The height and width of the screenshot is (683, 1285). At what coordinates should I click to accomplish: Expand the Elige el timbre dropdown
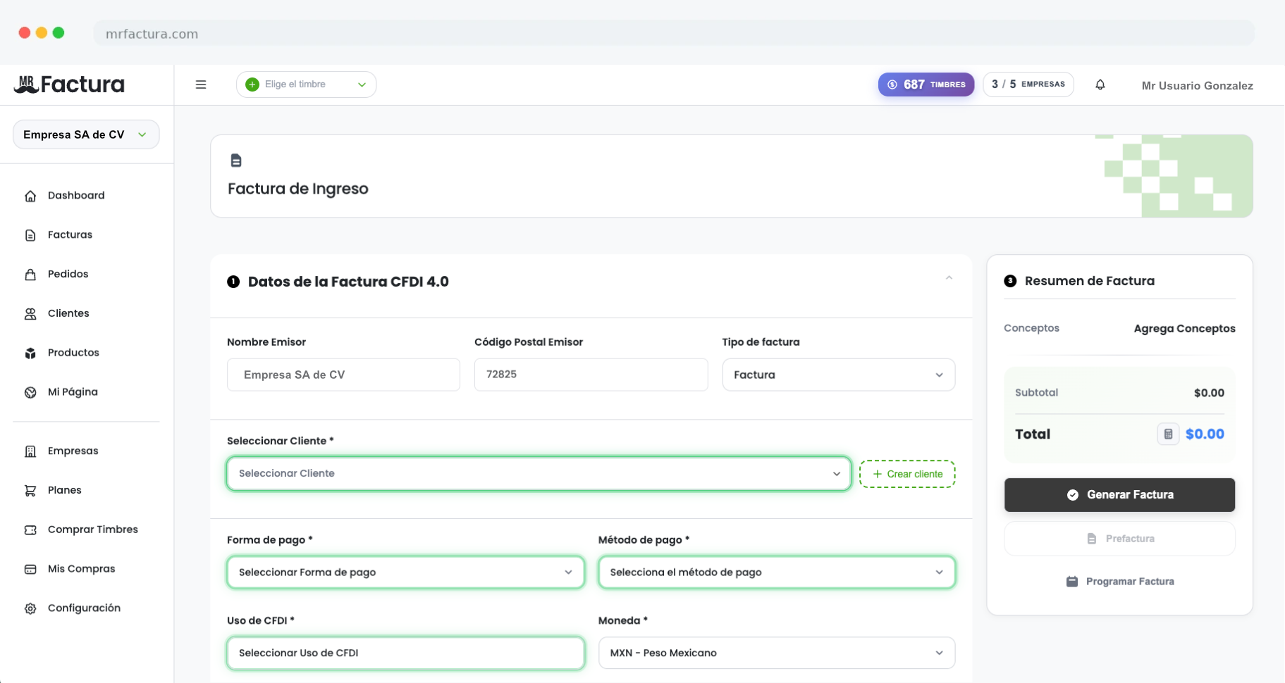click(306, 84)
